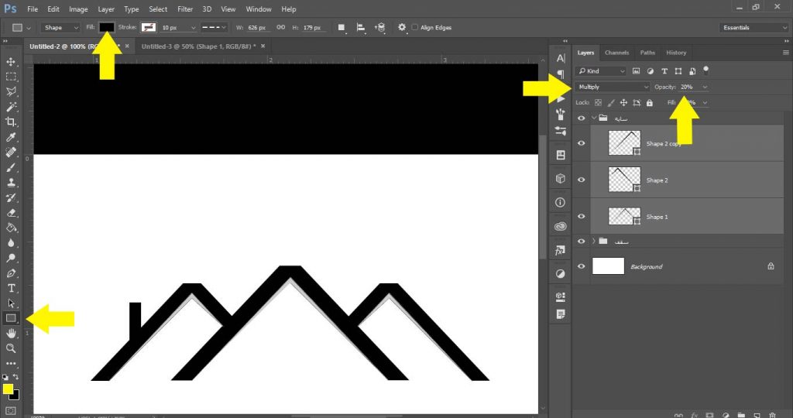Hide the Shape 2 layer
Image resolution: width=793 pixels, height=418 pixels.
(x=581, y=180)
